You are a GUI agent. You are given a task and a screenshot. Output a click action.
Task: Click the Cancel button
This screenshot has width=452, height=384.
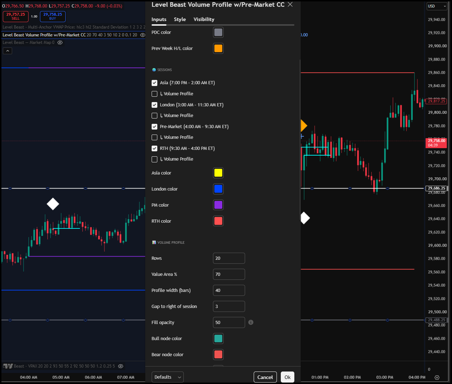click(265, 377)
